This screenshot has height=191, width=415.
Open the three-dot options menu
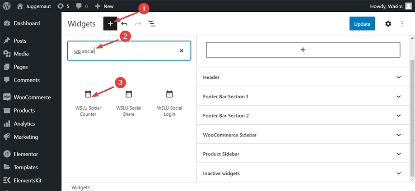(x=402, y=24)
